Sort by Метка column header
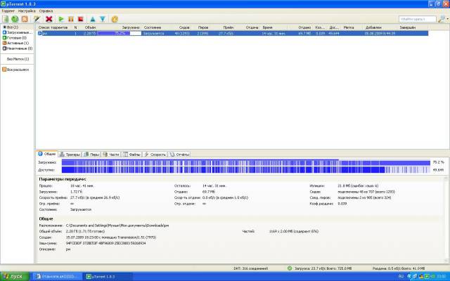 (x=349, y=27)
